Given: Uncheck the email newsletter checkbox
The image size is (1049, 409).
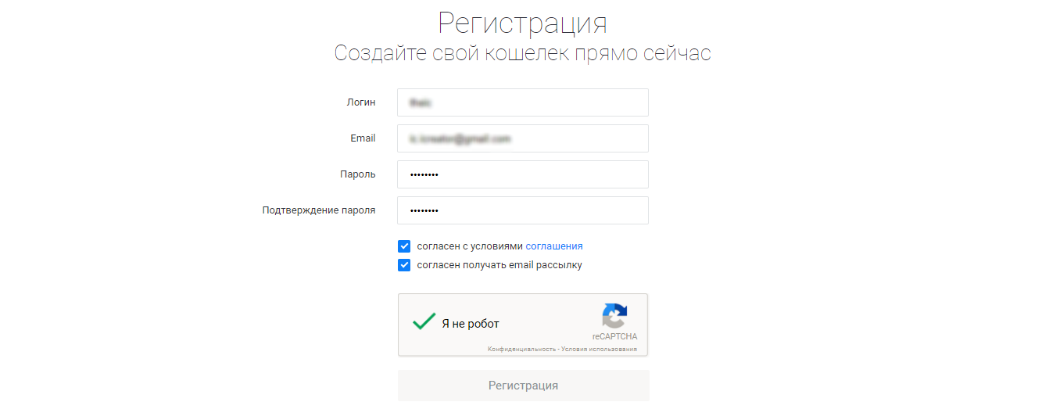Looking at the screenshot, I should coord(404,265).
